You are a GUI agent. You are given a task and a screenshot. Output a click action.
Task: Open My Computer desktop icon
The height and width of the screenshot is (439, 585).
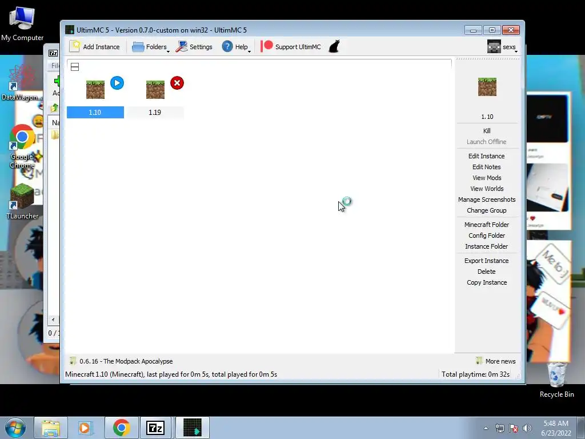[x=22, y=24]
